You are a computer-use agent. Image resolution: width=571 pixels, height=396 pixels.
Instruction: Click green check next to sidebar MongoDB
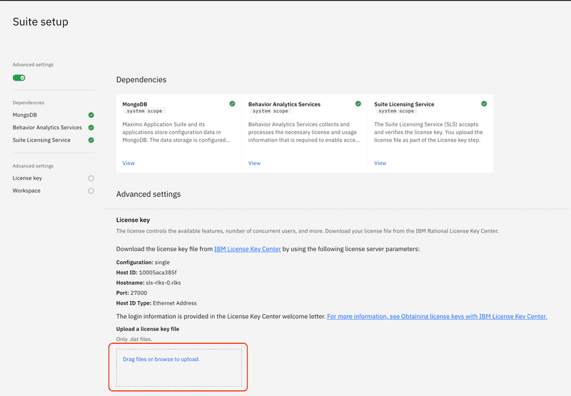click(x=91, y=115)
